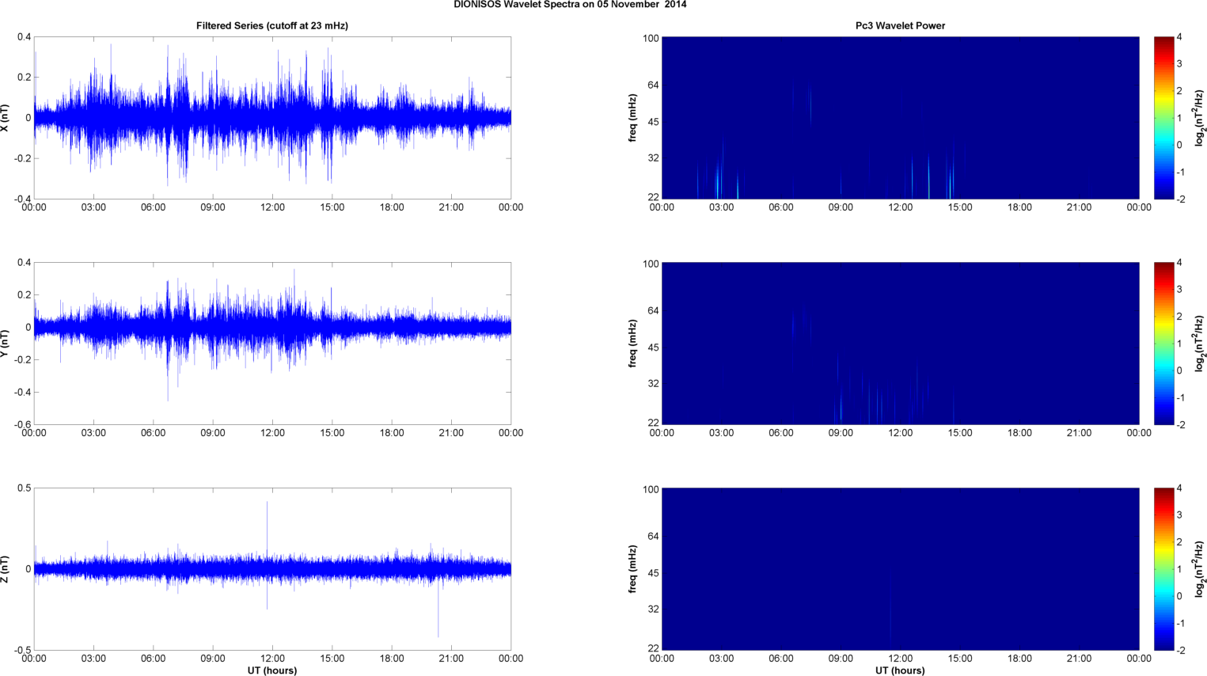Click the colorbar beside the bottom spectrogram
Screen dimensions: 1207x676
click(1163, 569)
